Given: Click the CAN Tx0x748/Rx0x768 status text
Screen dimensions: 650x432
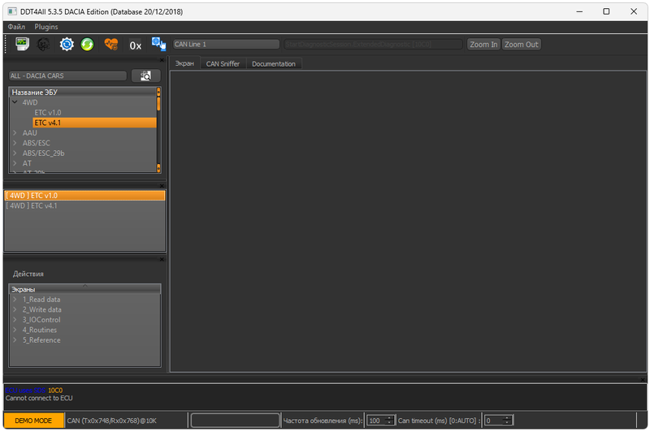Looking at the screenshot, I should [112, 421].
